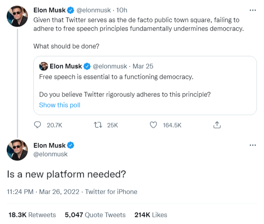This screenshot has height=224, width=264.
Task: Open the quoted tweet about free speech
Action: (145, 86)
